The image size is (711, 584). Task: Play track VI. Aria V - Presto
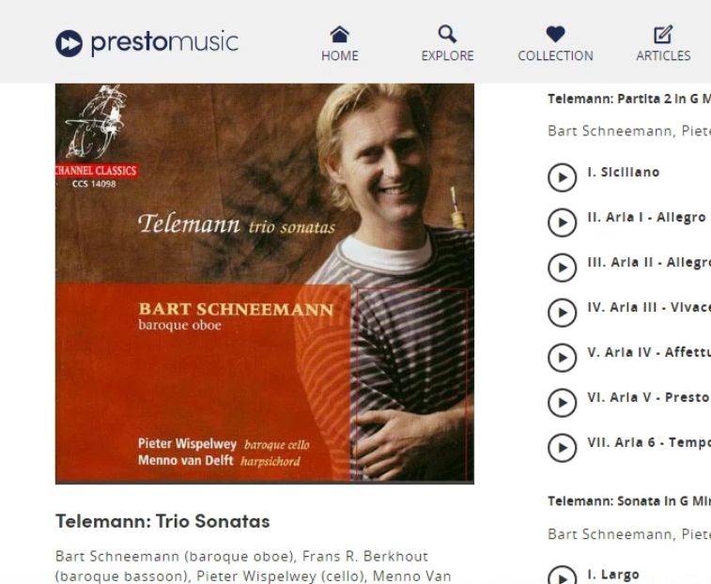pyautogui.click(x=563, y=402)
